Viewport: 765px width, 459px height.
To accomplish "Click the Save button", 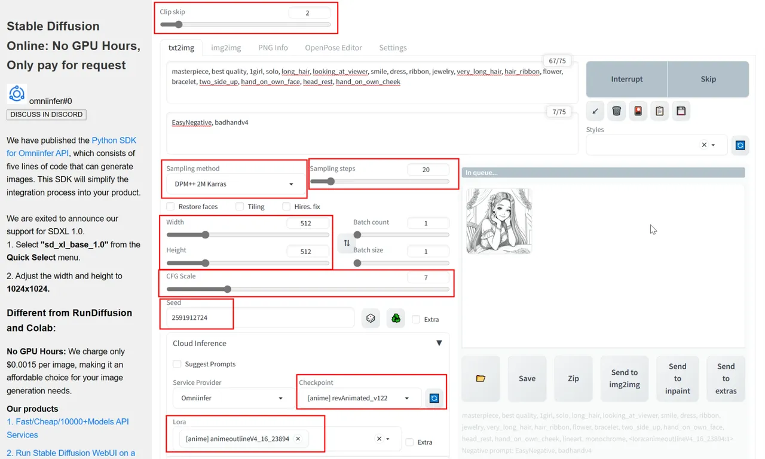I will 527,378.
